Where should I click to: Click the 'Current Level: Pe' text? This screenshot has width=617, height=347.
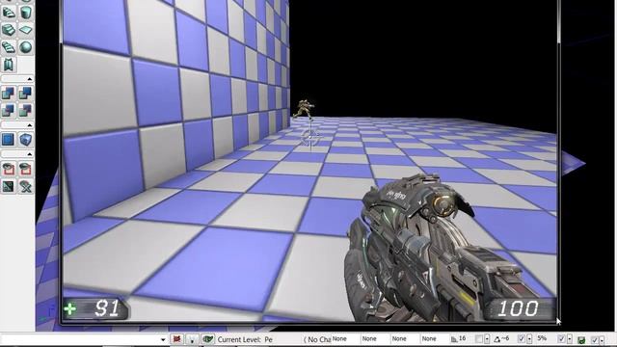pyautogui.click(x=245, y=339)
